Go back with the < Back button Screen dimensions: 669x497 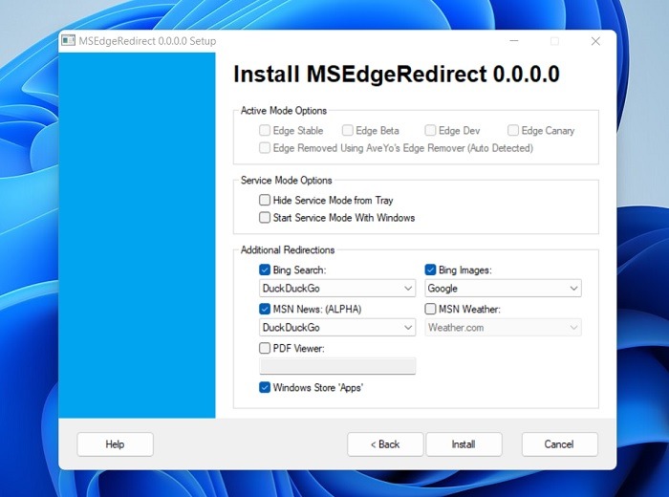coord(385,444)
